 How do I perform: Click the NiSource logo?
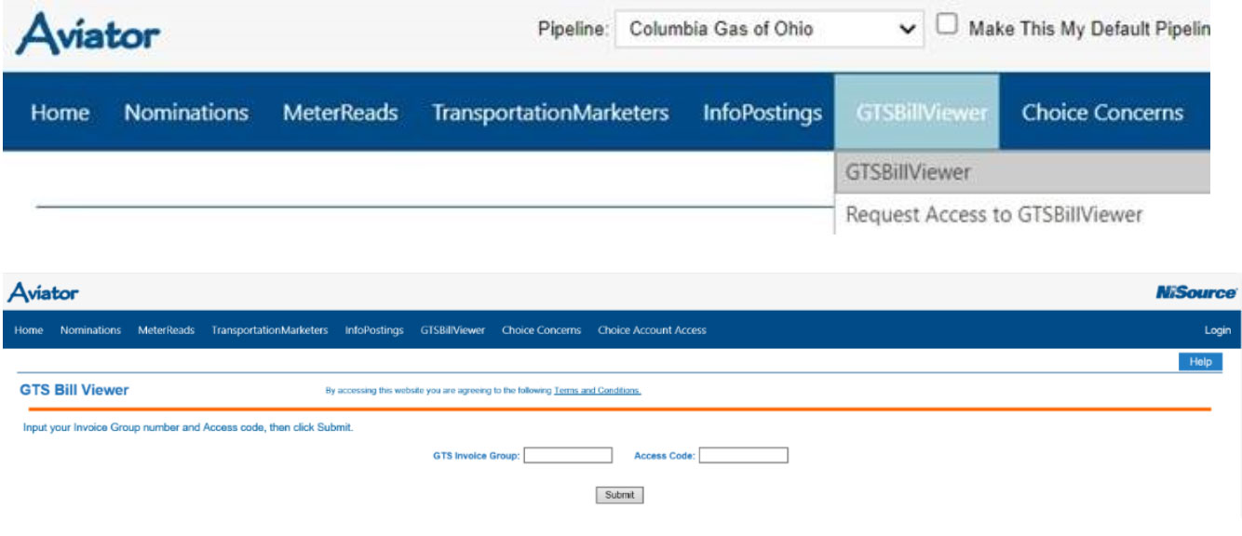(x=1195, y=293)
